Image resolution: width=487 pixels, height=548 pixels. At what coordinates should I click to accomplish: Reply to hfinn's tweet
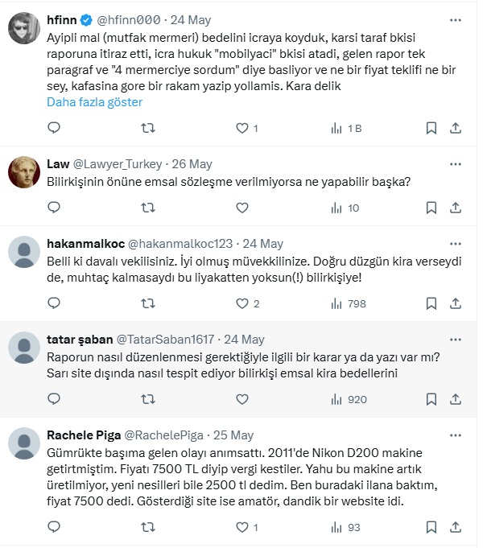54,127
